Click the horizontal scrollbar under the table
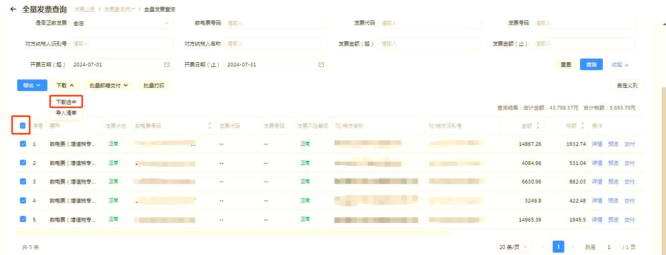The height and width of the screenshot is (255, 666). 234,233
